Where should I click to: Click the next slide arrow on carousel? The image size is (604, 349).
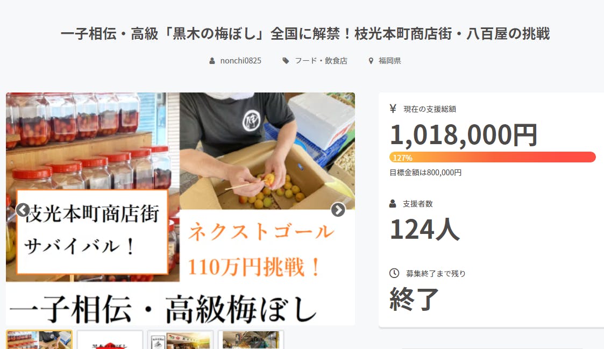tap(338, 210)
